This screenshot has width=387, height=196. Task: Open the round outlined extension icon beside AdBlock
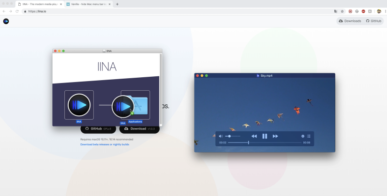pos(357,11)
